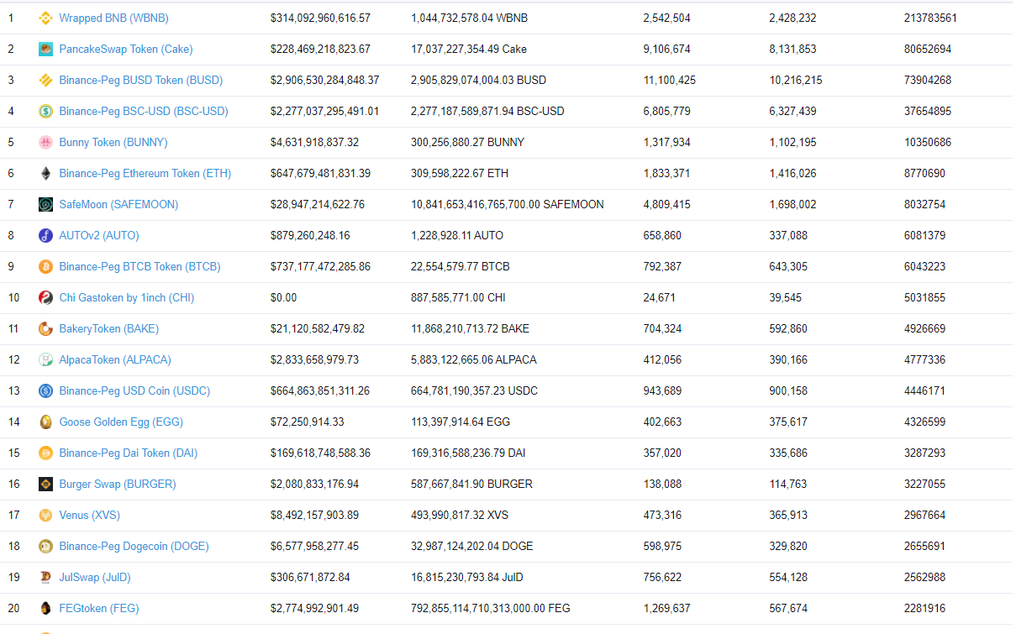Viewport: 1016px width, 634px height.
Task: Open the JulSwap (JulD) link
Action: pyautogui.click(x=95, y=577)
